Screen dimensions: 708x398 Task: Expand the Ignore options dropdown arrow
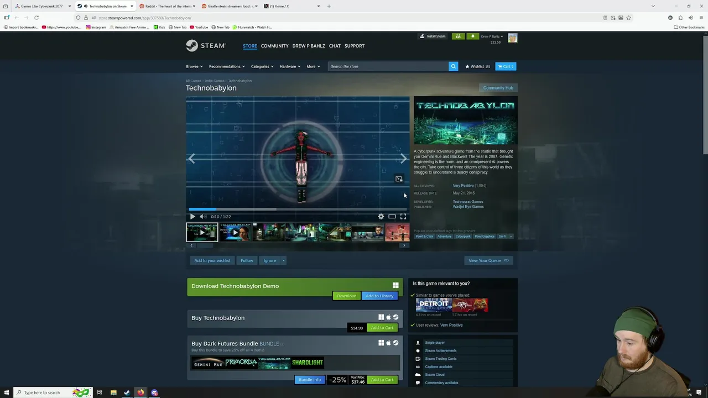pyautogui.click(x=283, y=260)
